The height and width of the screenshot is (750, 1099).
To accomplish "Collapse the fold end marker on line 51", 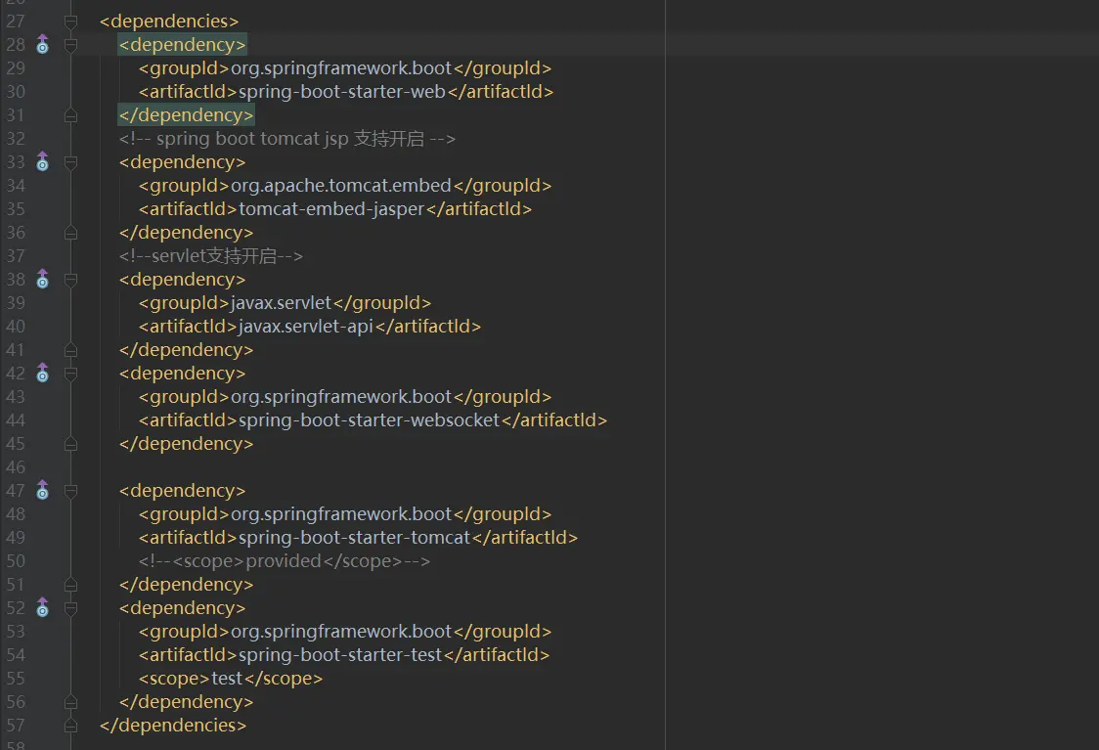I will tap(70, 585).
